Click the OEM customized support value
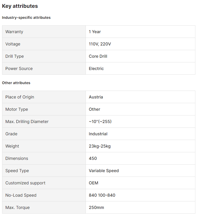This screenshot has width=199, height=216. [94, 183]
